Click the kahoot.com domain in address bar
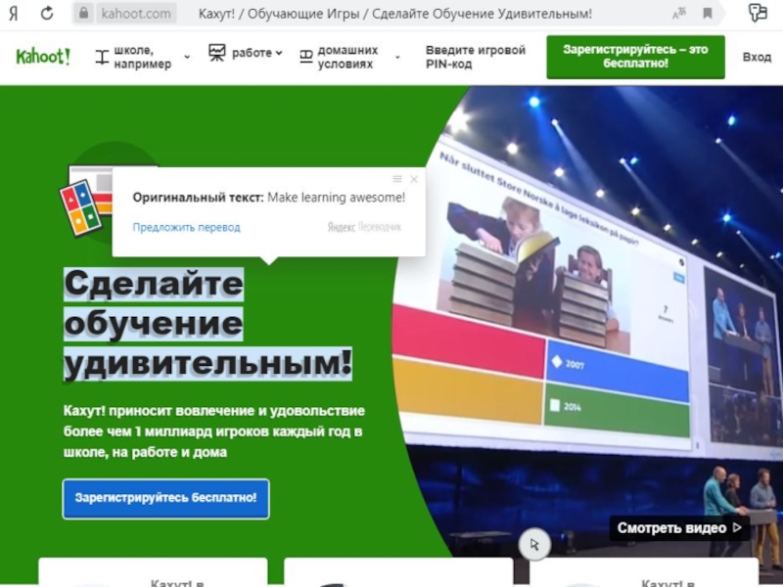 pos(136,14)
